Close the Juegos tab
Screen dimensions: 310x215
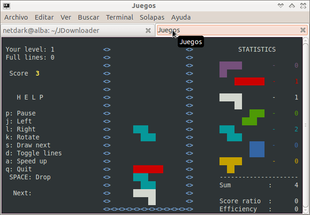coord(302,30)
